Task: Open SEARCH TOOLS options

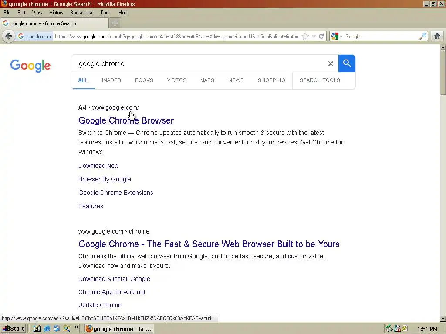Action: tap(320, 80)
